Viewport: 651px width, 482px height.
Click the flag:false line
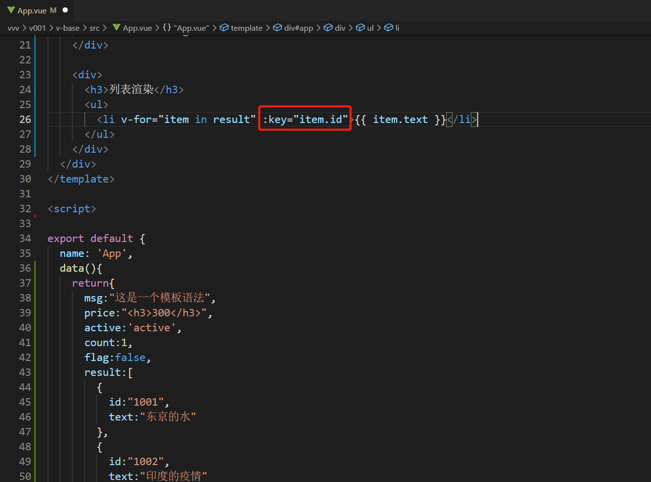coord(118,358)
